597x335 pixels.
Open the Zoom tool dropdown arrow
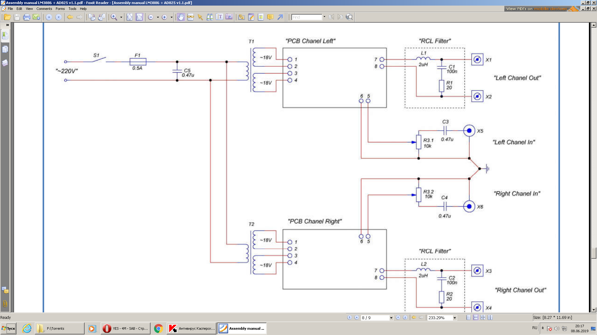tap(121, 17)
